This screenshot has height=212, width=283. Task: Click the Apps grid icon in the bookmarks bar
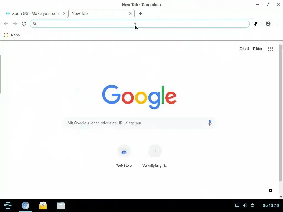pyautogui.click(x=6, y=35)
